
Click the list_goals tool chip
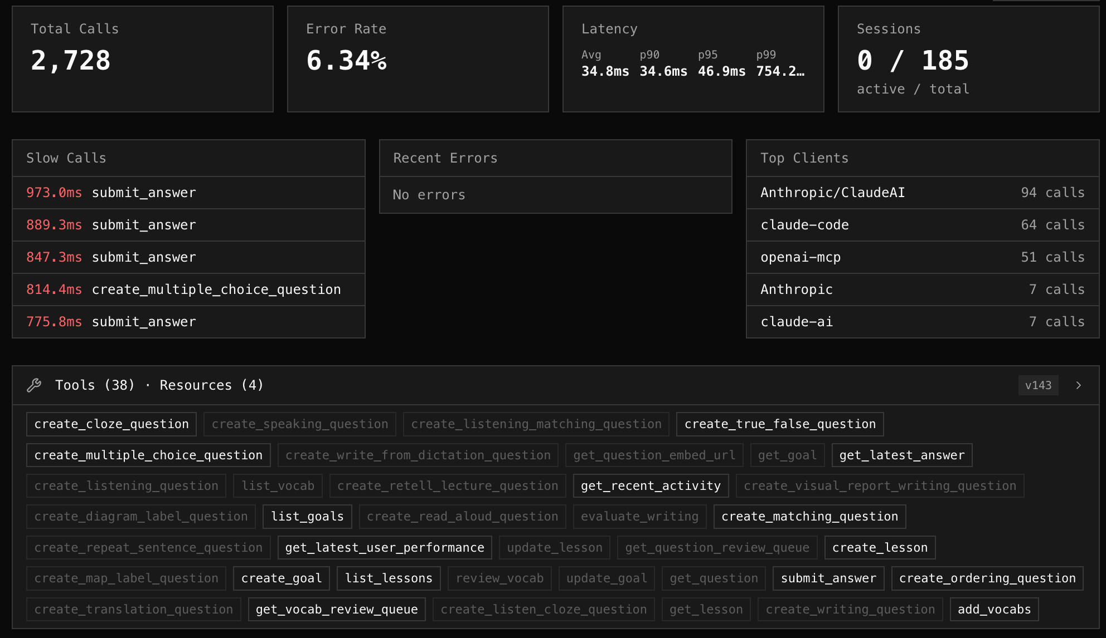307,517
